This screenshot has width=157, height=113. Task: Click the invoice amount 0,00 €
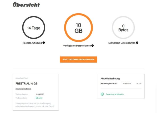[139, 83]
